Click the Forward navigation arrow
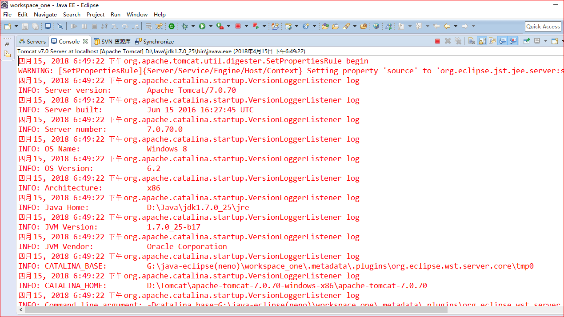Screen dimensions: 564x317 click(x=464, y=26)
